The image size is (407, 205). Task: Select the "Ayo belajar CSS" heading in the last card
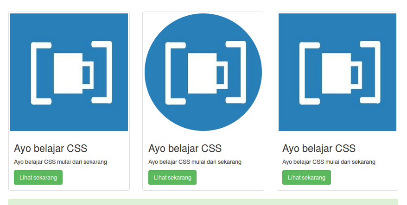click(319, 149)
